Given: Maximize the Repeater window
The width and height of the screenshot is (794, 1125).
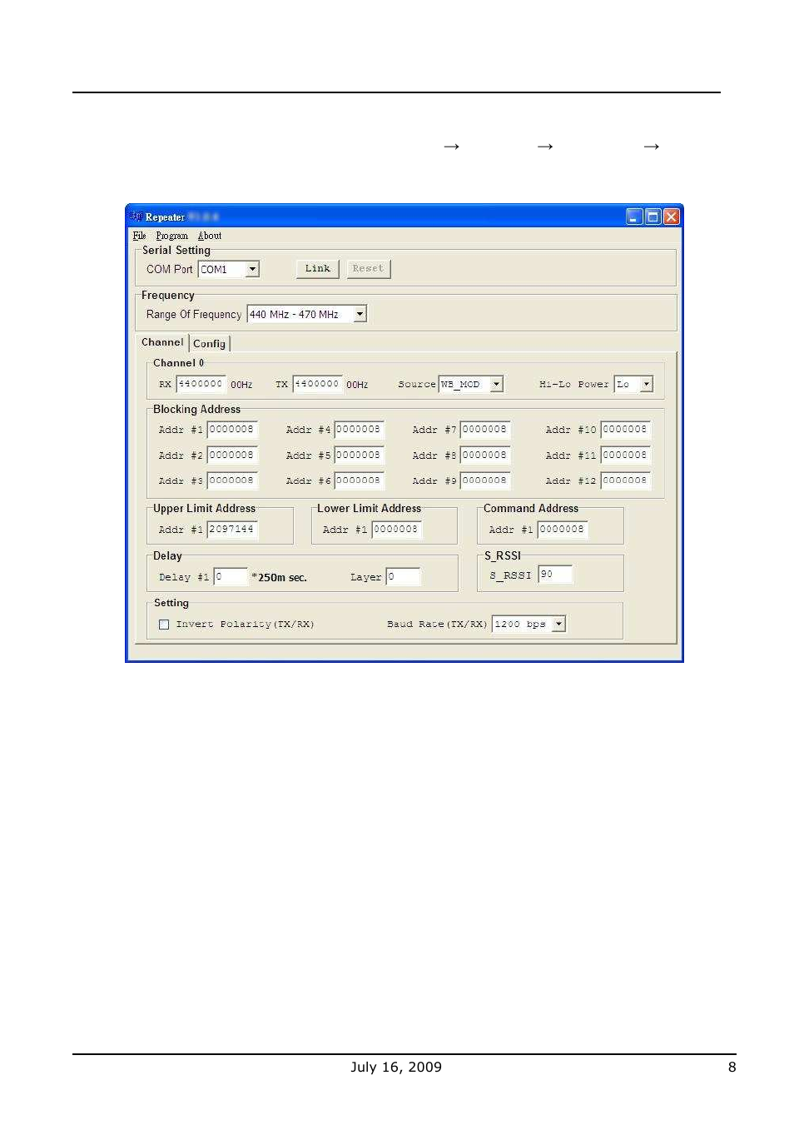Looking at the screenshot, I should pyautogui.click(x=653, y=217).
